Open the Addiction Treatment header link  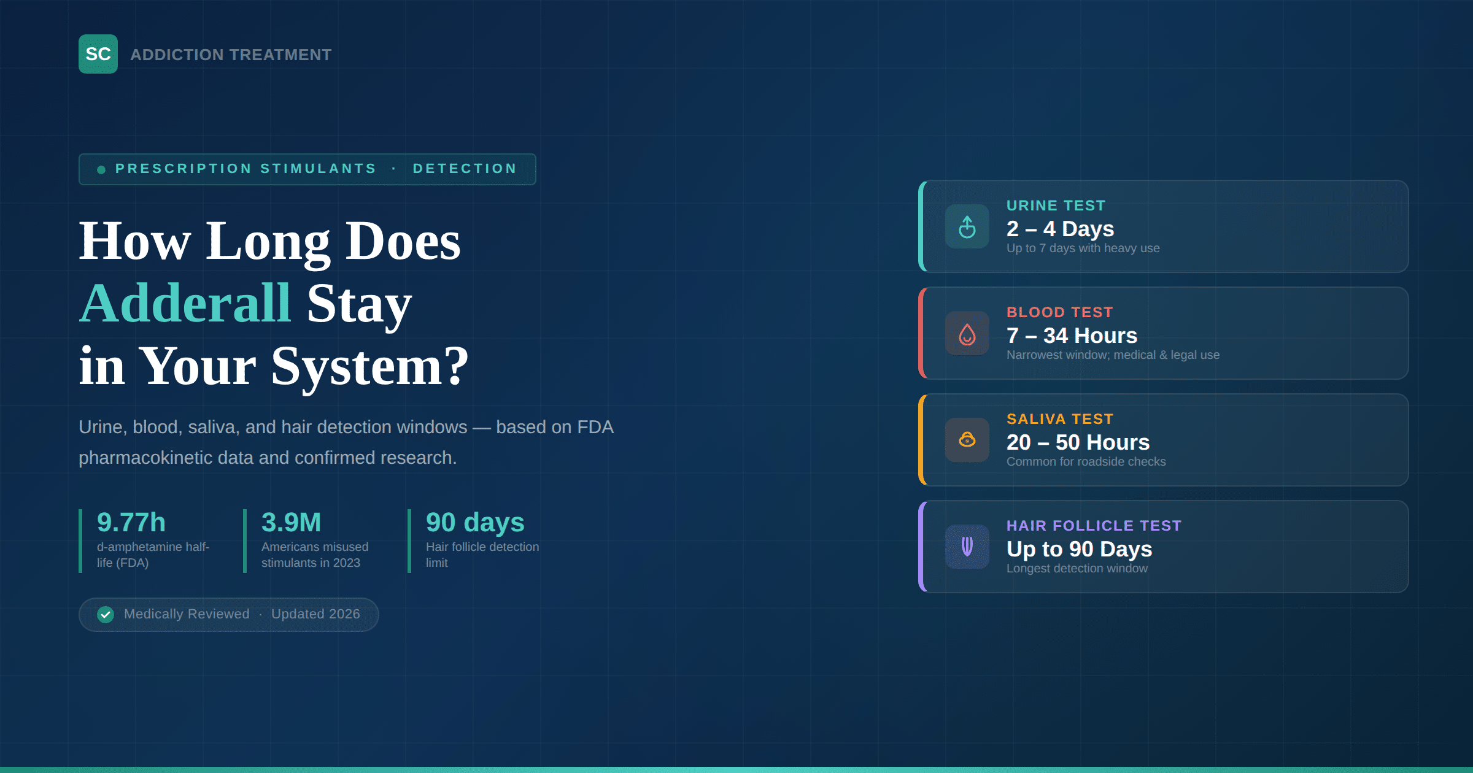click(x=231, y=55)
